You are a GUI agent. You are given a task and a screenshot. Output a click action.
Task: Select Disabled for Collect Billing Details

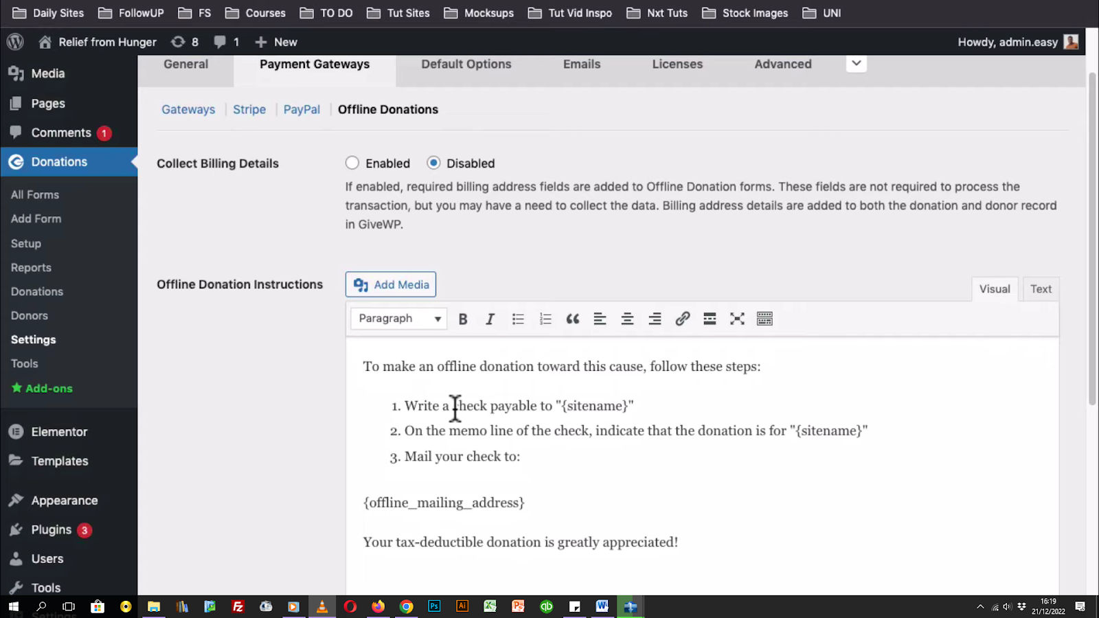433,163
